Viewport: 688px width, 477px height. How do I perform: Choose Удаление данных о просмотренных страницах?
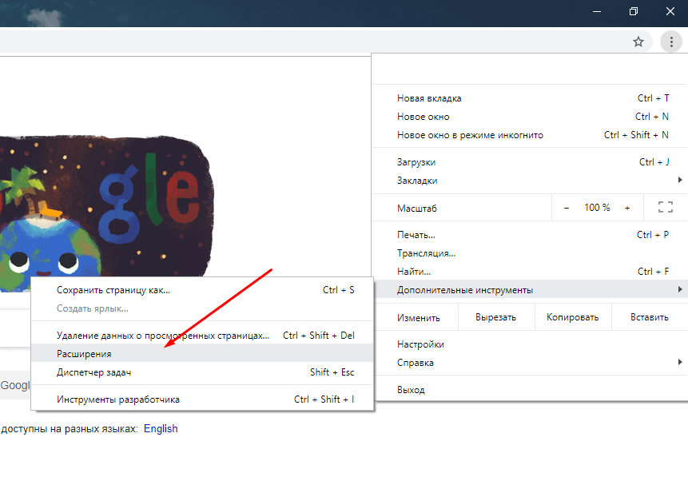[x=202, y=336]
